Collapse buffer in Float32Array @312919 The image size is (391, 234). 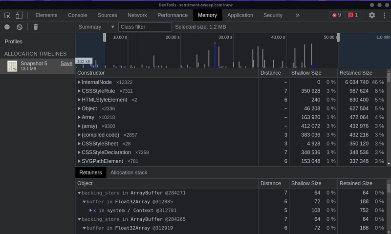point(84,228)
